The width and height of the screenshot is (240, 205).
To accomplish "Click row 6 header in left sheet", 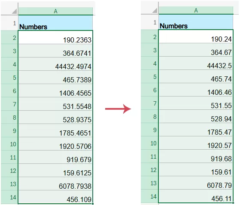I will click(9, 90).
